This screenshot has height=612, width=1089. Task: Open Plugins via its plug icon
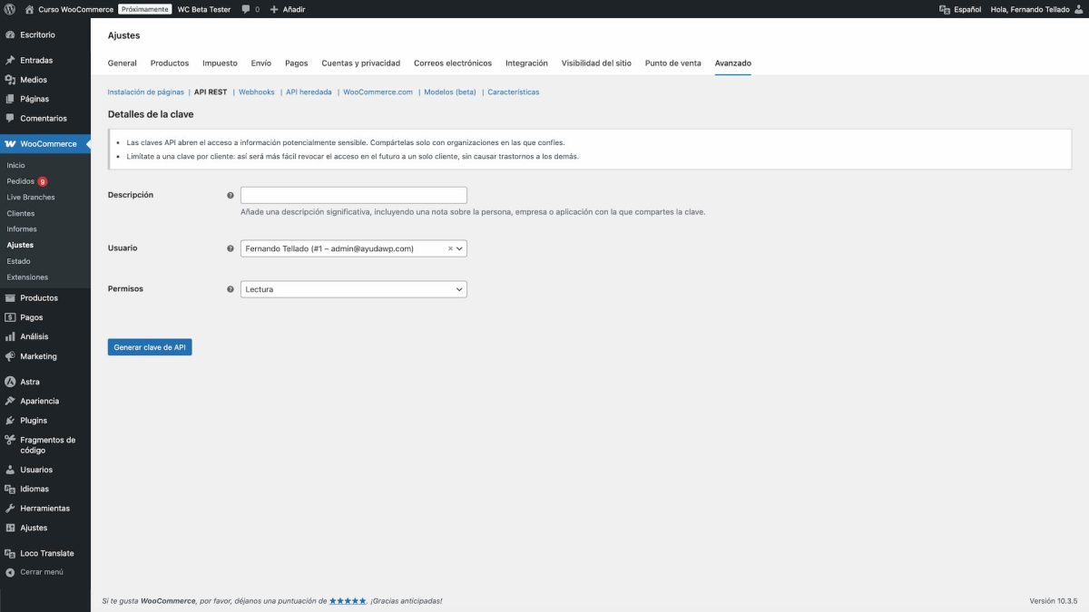9,420
